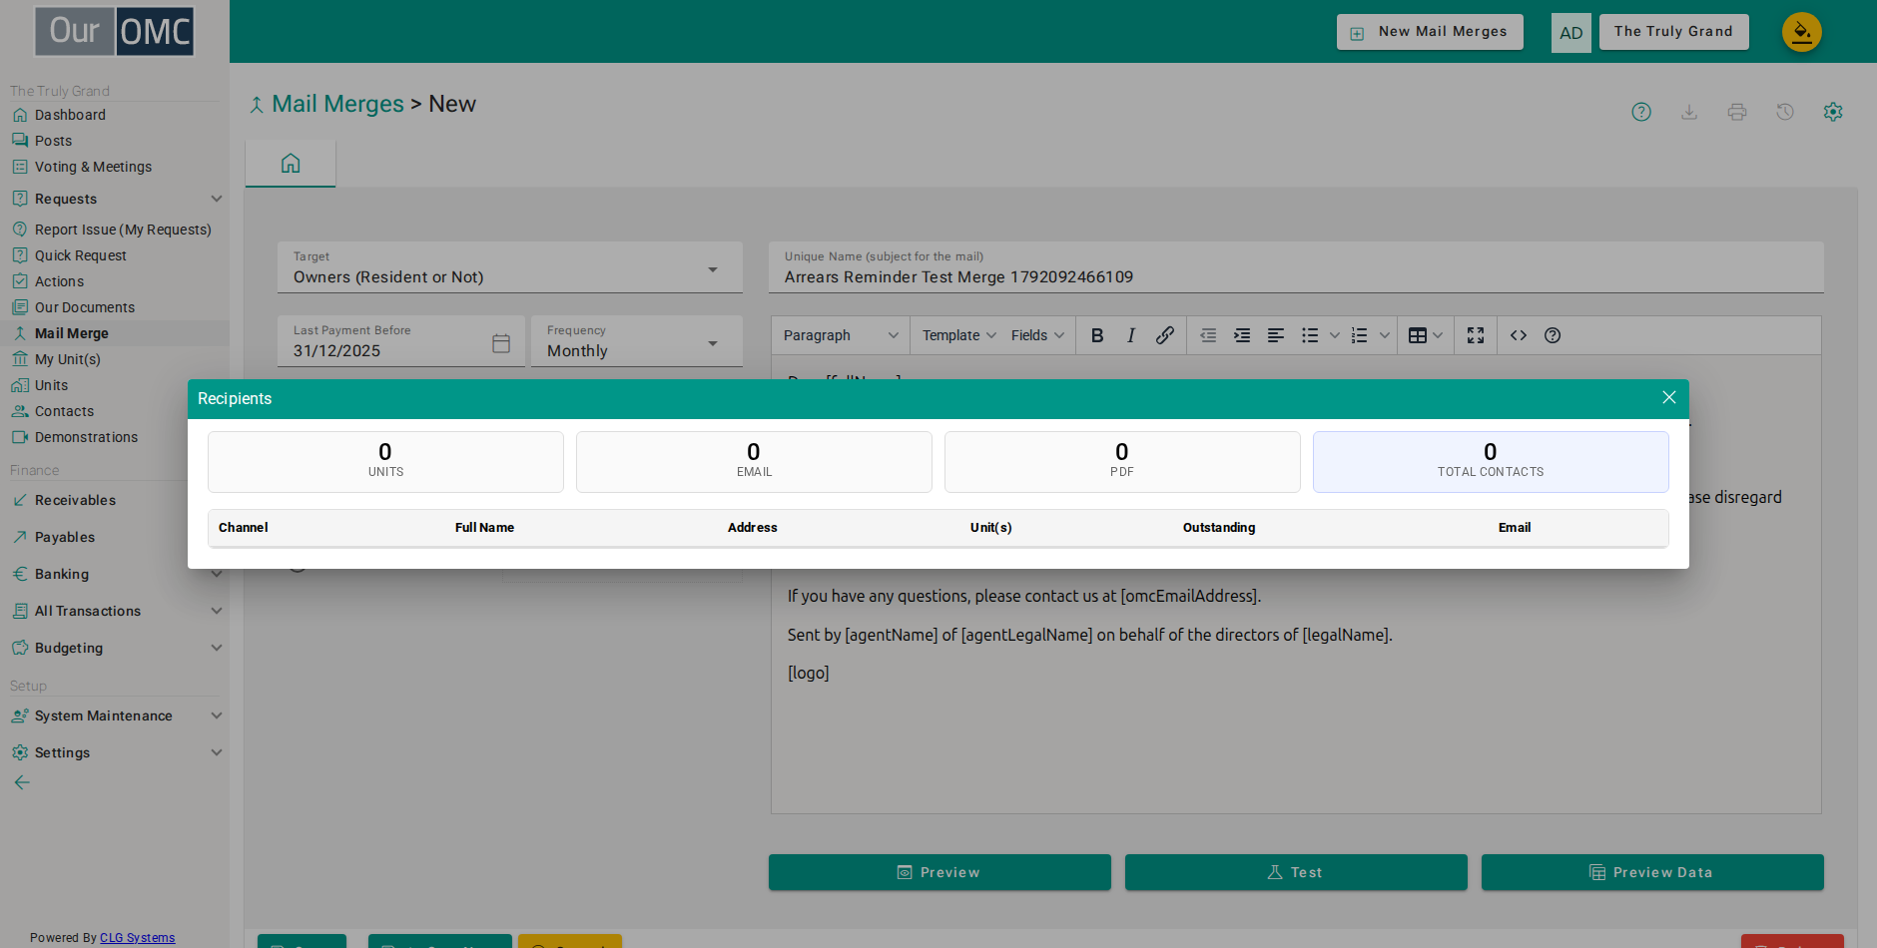
Task: Click the download icon in header
Action: tap(1689, 112)
